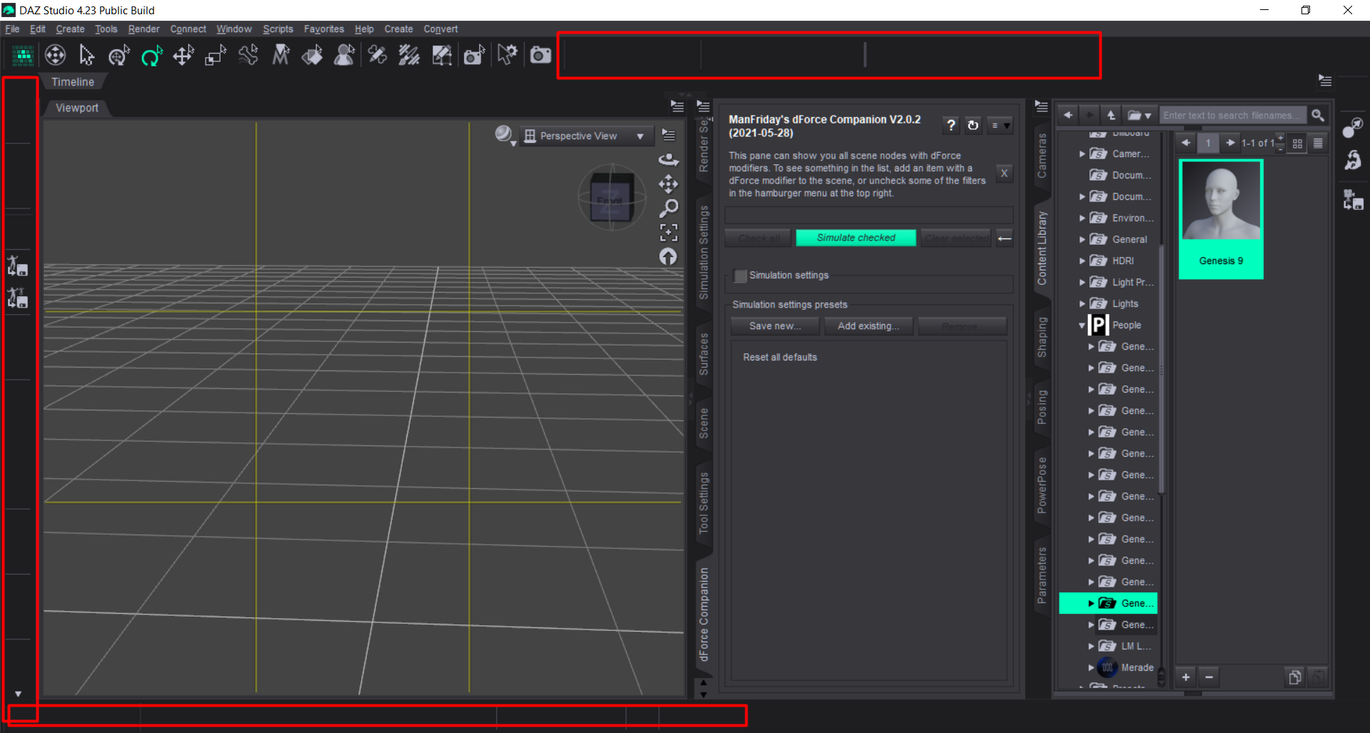Select the Region Navigator figure tool

(345, 55)
